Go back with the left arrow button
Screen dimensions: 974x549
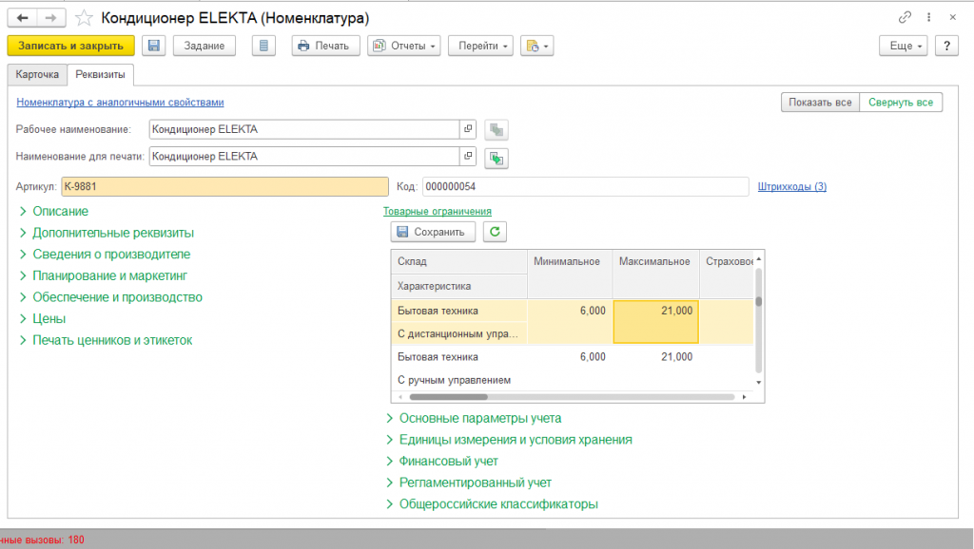point(23,18)
